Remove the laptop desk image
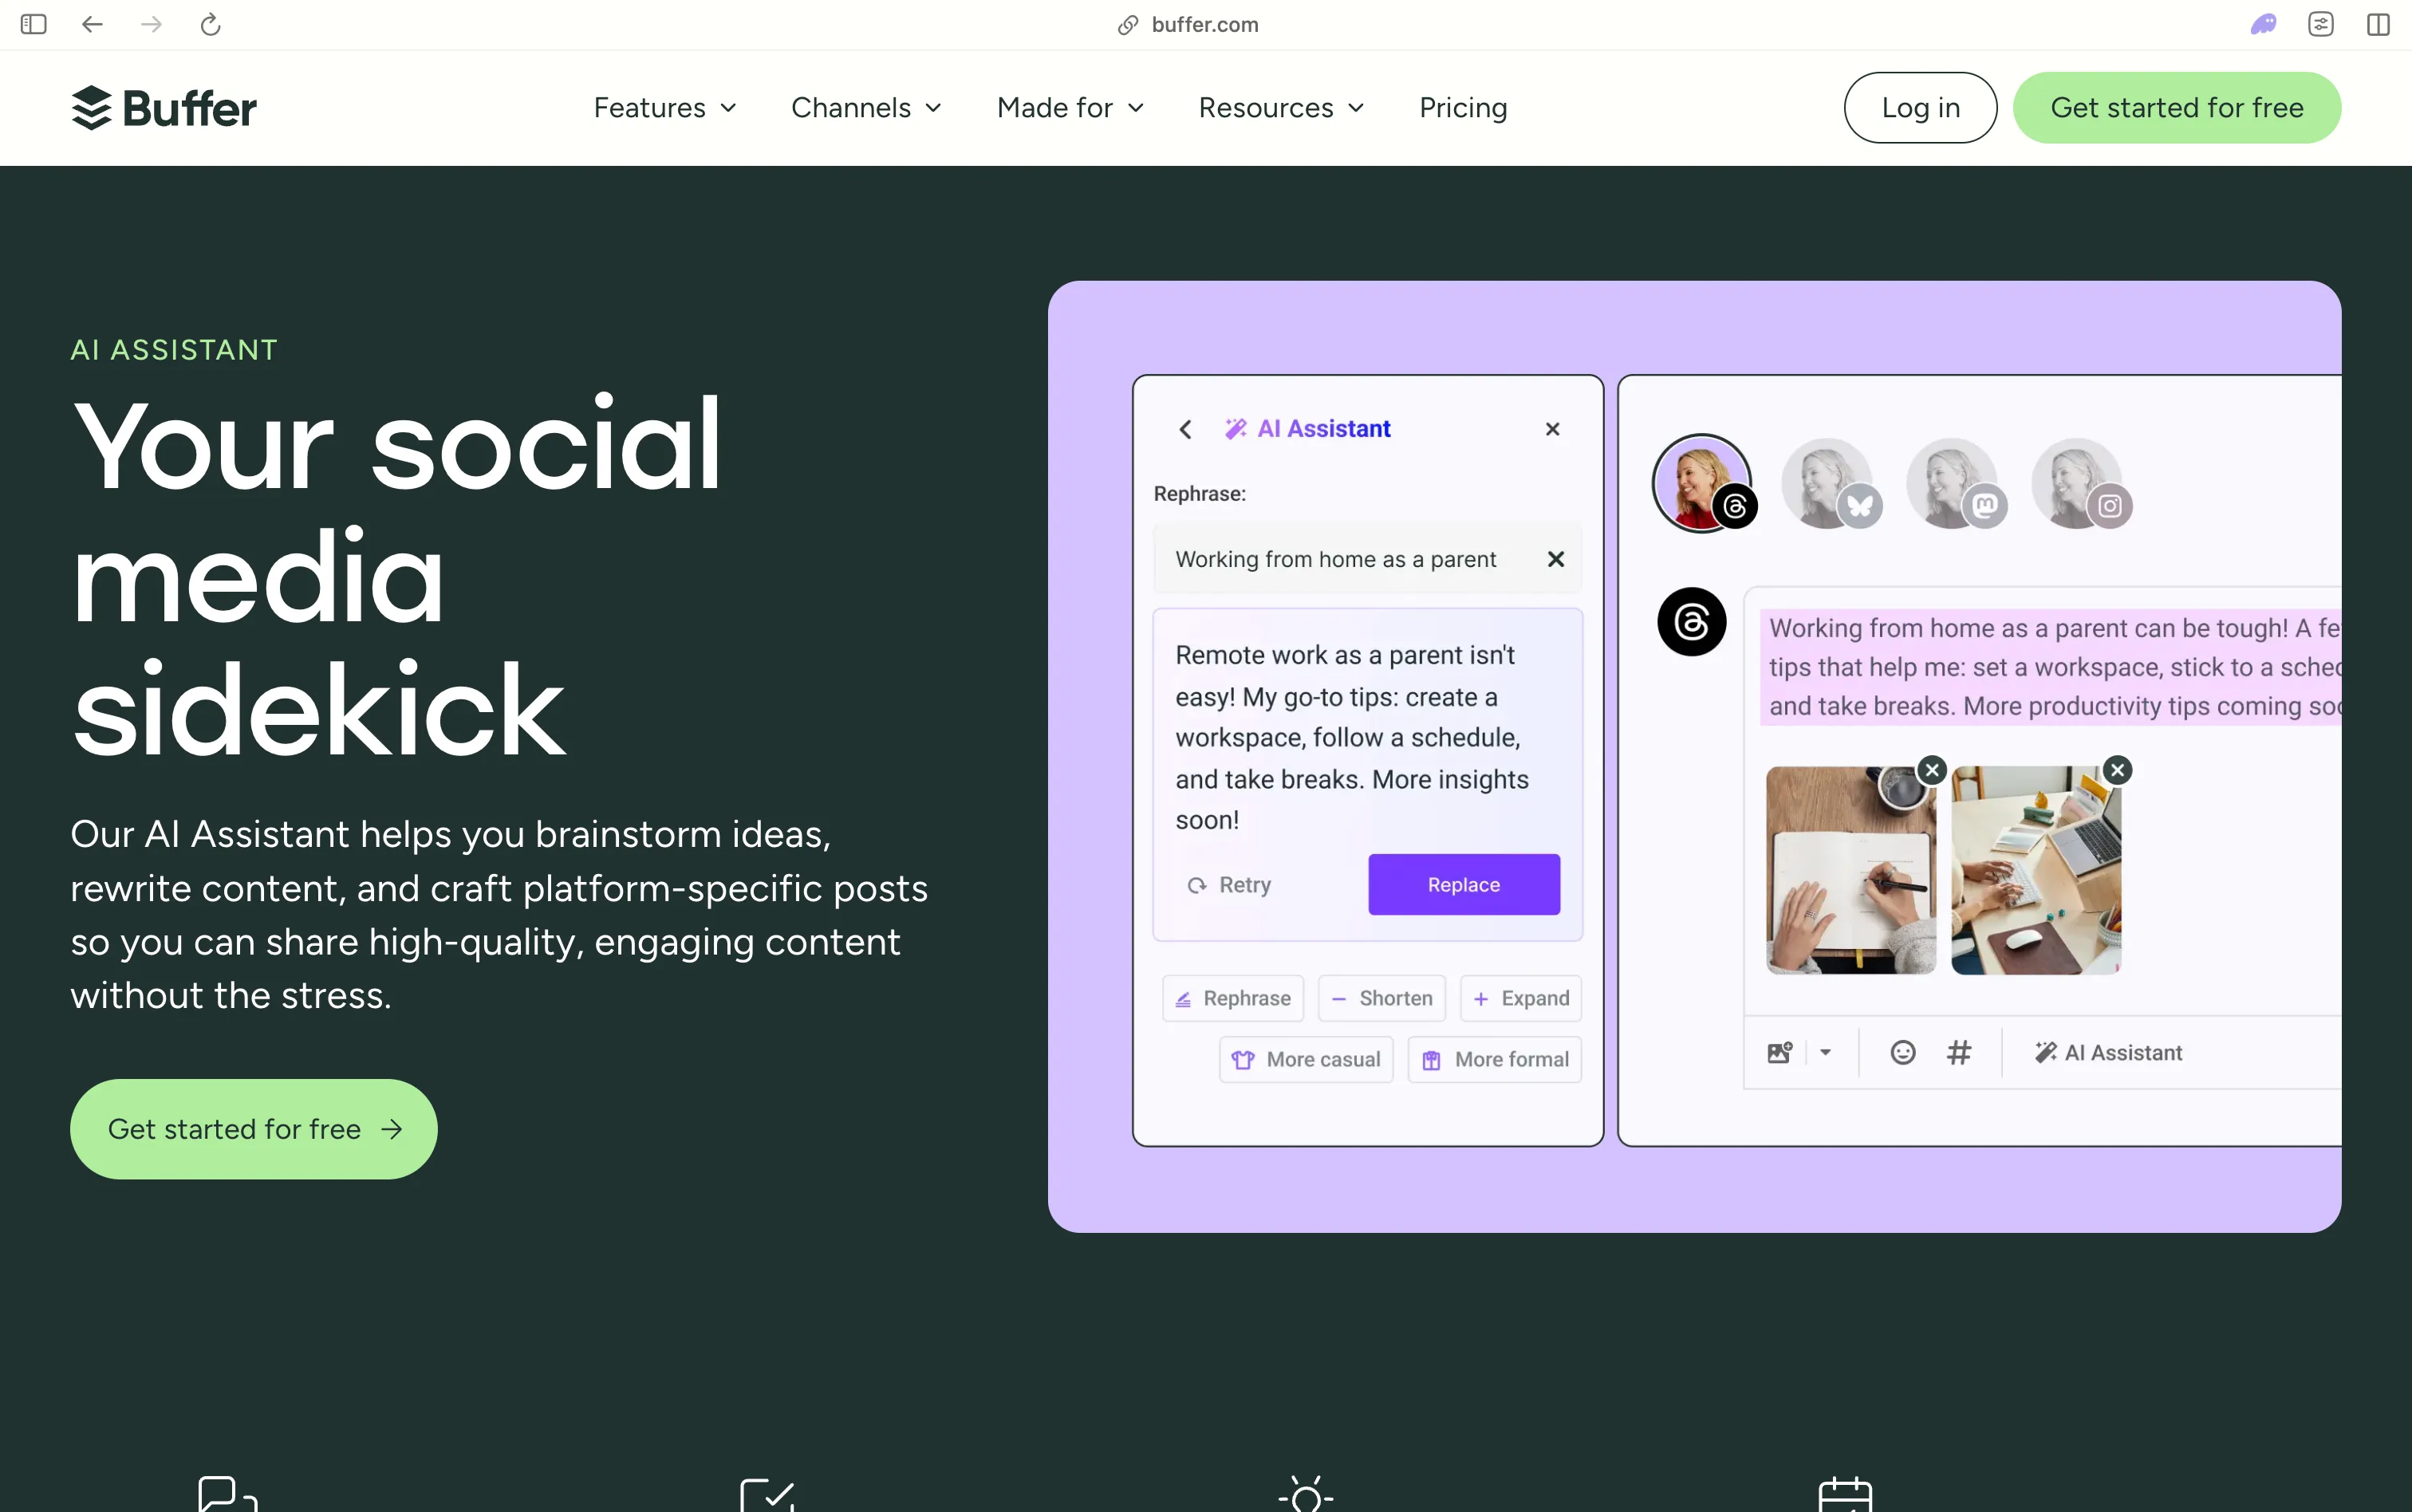The width and height of the screenshot is (2412, 1512). coord(2118,770)
